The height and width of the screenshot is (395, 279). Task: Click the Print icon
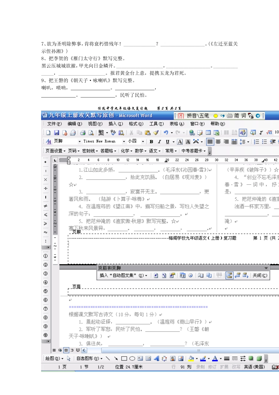[x=83, y=133]
